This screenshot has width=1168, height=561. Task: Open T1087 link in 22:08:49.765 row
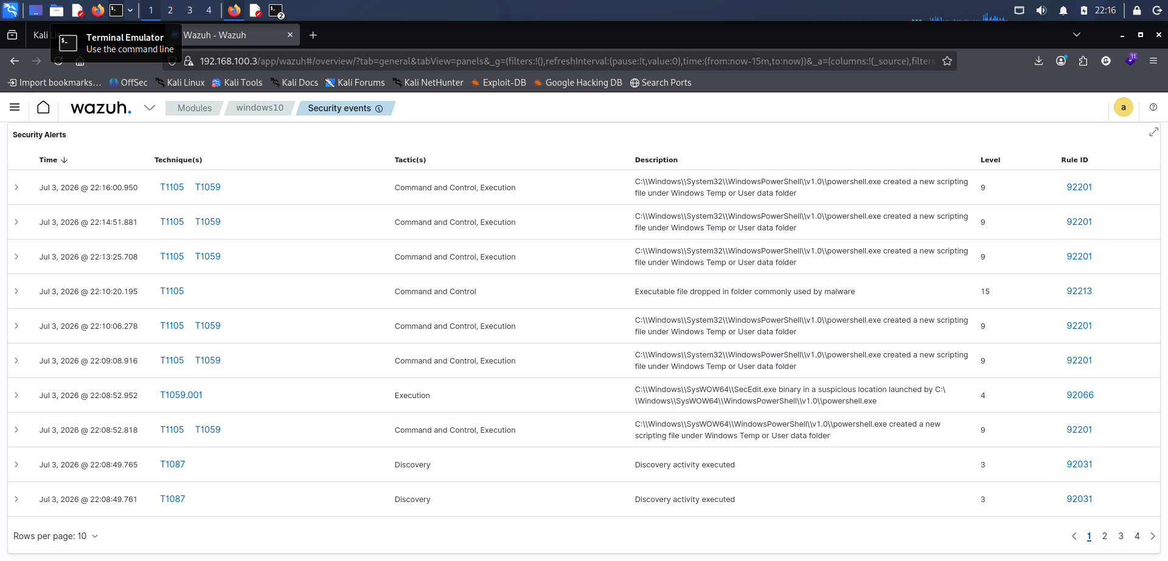[x=173, y=464]
